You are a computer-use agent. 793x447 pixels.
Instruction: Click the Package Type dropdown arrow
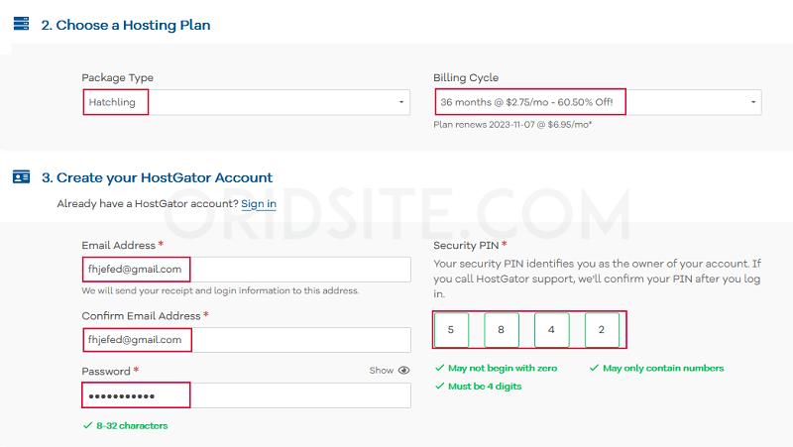[401, 102]
